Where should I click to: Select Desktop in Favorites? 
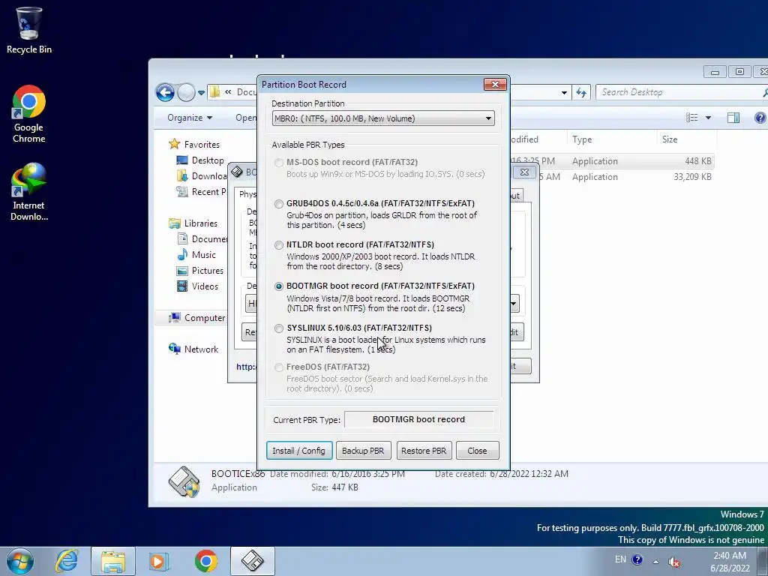click(199, 160)
